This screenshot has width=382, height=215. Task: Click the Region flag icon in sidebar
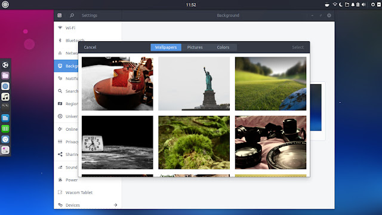point(60,103)
